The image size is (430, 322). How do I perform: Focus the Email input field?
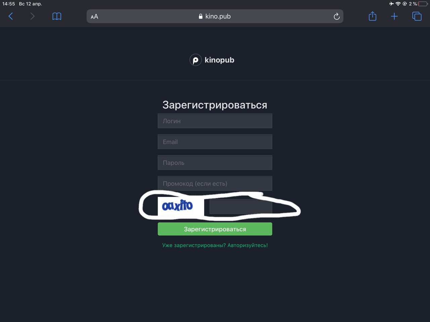215,142
